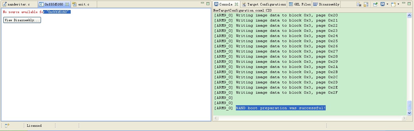This screenshot has height=131, width=414.
Task: Select the 0xfffd5160 editor tab
Action: tap(54, 5)
